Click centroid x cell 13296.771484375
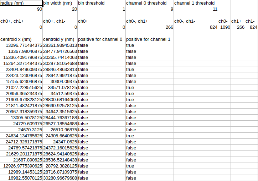 (21, 45)
